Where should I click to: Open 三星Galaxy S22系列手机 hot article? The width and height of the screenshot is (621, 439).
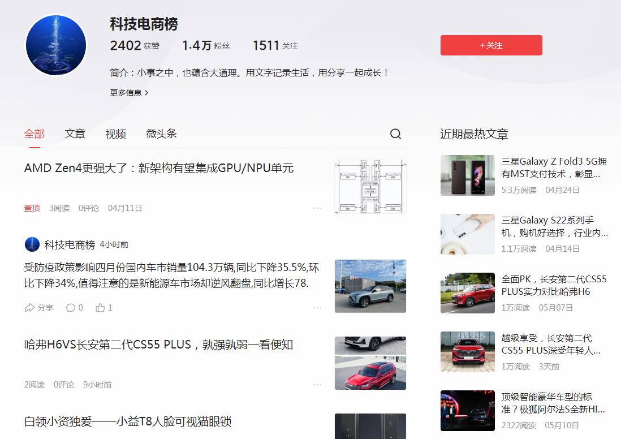tap(554, 226)
